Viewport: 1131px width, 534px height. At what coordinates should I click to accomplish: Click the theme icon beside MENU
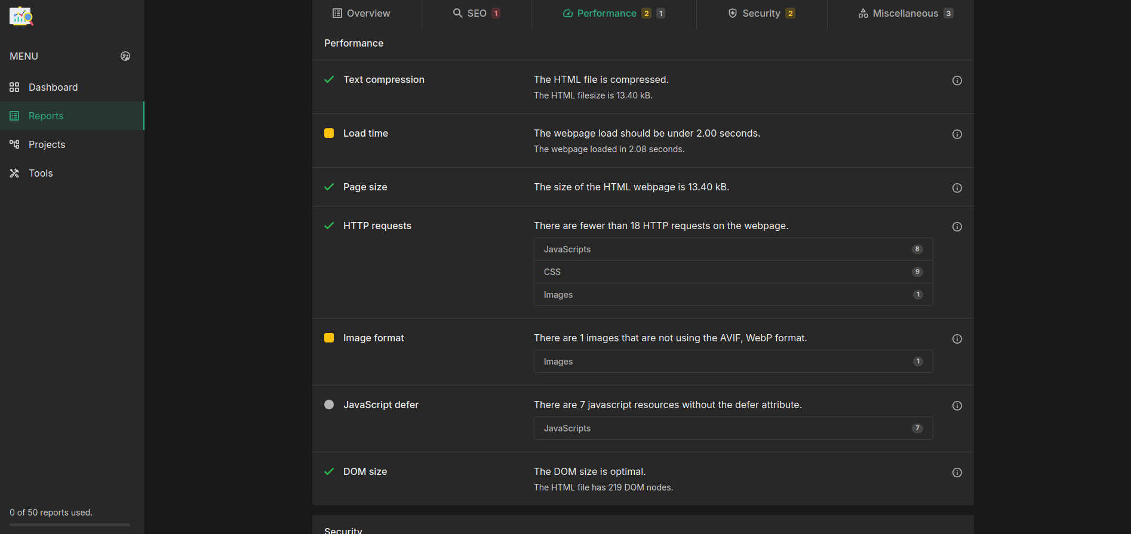pos(125,56)
